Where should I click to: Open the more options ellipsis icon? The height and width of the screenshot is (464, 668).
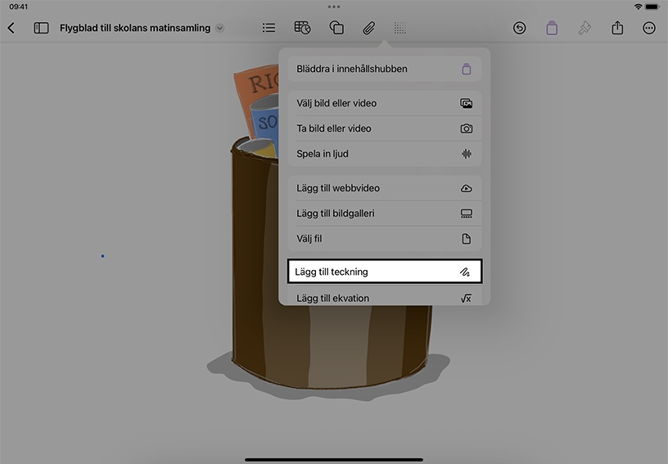(649, 28)
